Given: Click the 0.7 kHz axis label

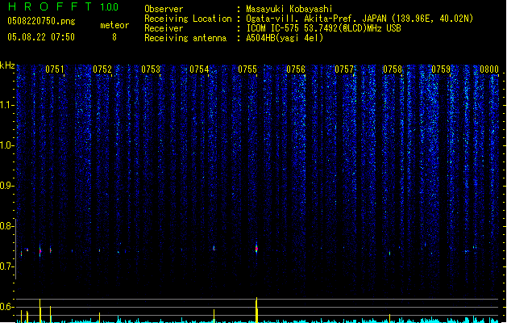Looking at the screenshot, I should click(x=7, y=266).
